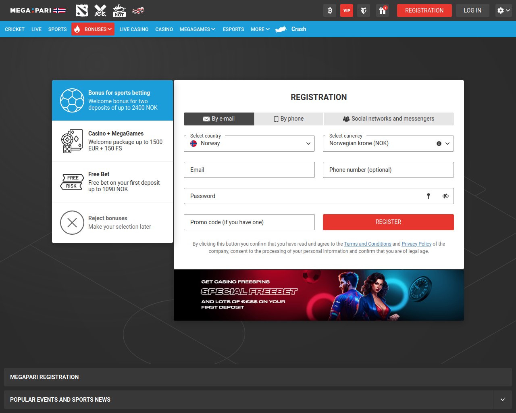This screenshot has width=516, height=413.
Task: Click the LOG IN button
Action: point(472,10)
